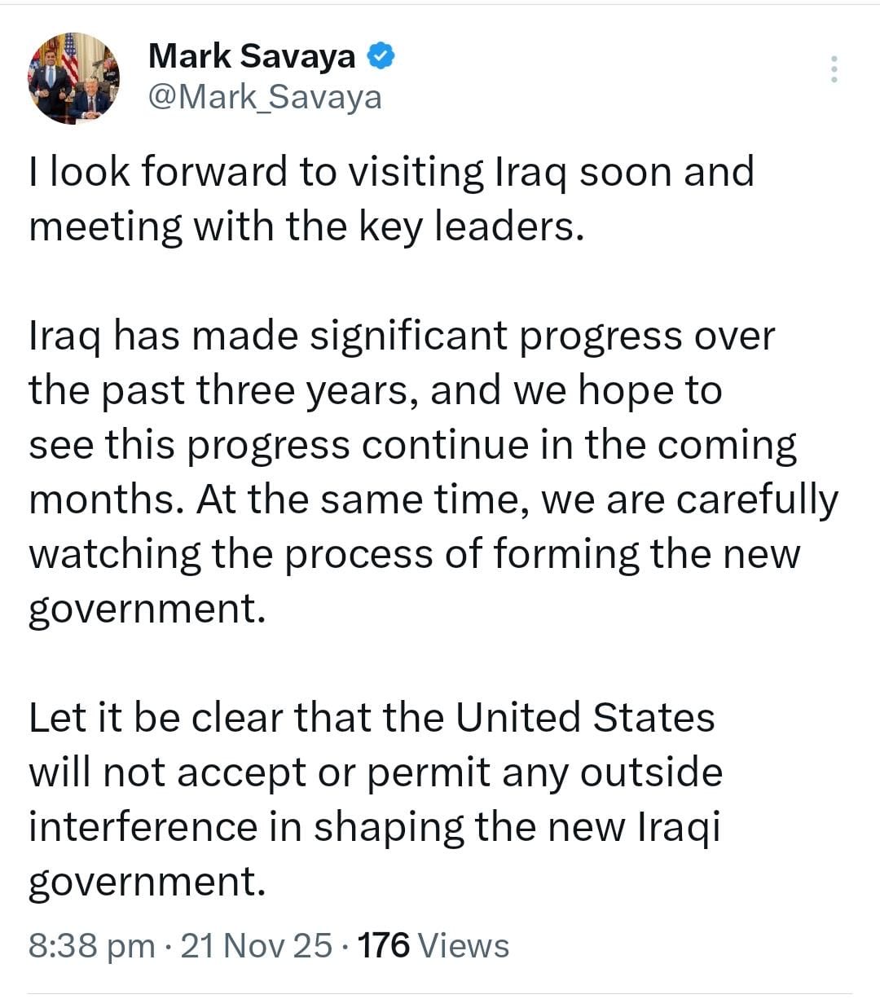Click the blue verified badge icon
880x999 pixels.
pos(381,55)
